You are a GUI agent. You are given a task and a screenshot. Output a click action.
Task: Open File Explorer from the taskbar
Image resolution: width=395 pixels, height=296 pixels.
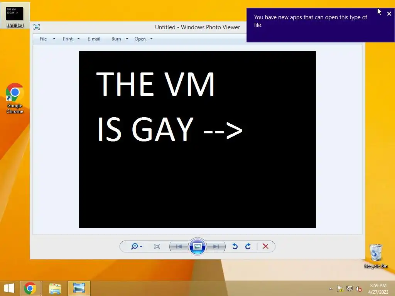tap(55, 288)
